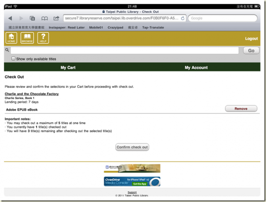Open the Support link in footer

tap(132, 192)
